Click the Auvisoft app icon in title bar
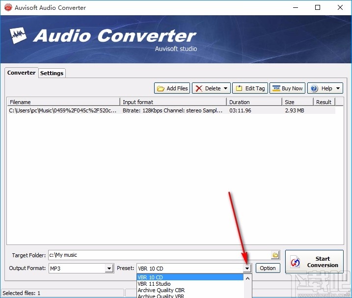352x298 pixels. 8,7
